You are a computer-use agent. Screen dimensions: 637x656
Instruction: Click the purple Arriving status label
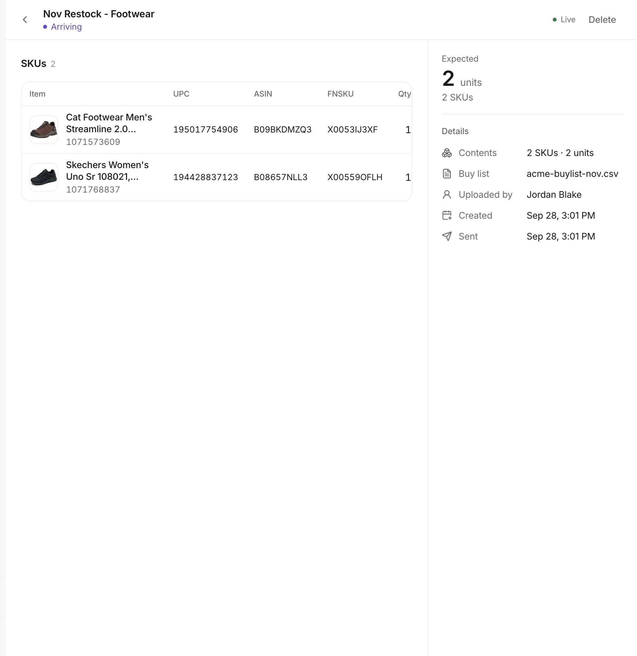tap(62, 27)
